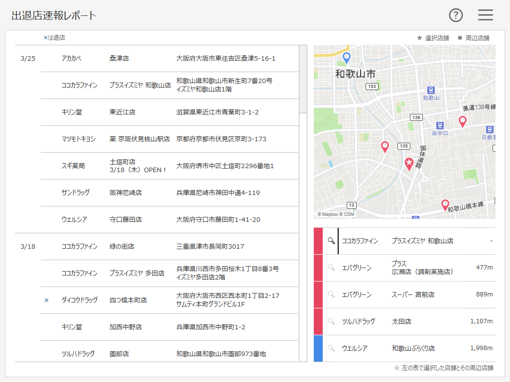The height and width of the screenshot is (382, 510).
Task: Click 和歌山ぶらくり店 store name
Action: [413, 348]
